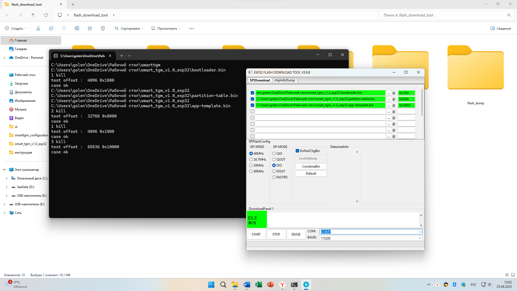The width and height of the screenshot is (517, 291).
Task: Open the flash_dump folder
Action: tap(475, 70)
